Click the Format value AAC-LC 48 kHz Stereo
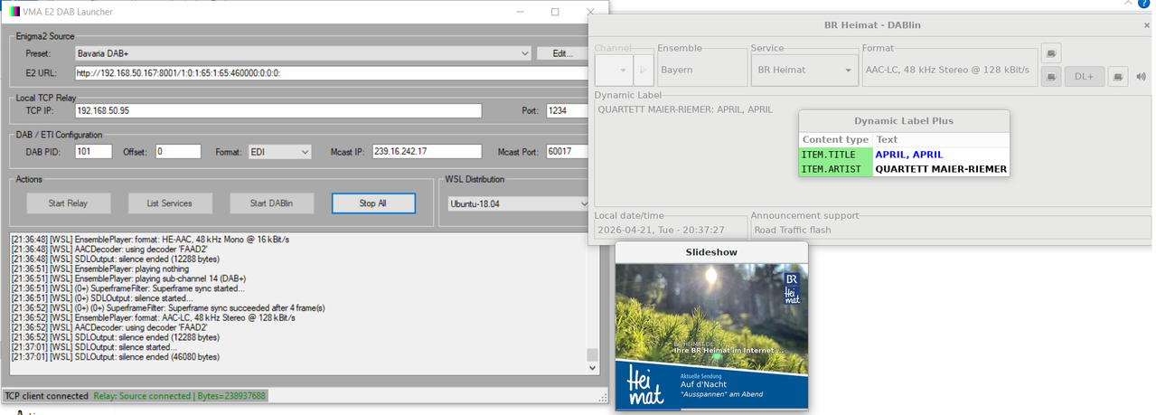 pyautogui.click(x=949, y=70)
